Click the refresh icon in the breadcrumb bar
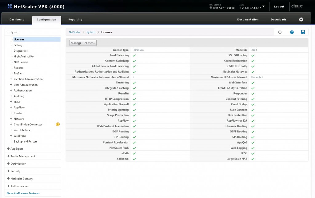The width and height of the screenshot is (315, 198). pyautogui.click(x=280, y=32)
